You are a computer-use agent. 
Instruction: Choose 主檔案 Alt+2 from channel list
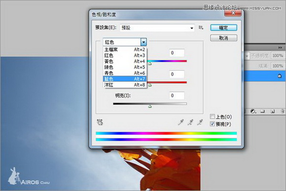coord(125,49)
